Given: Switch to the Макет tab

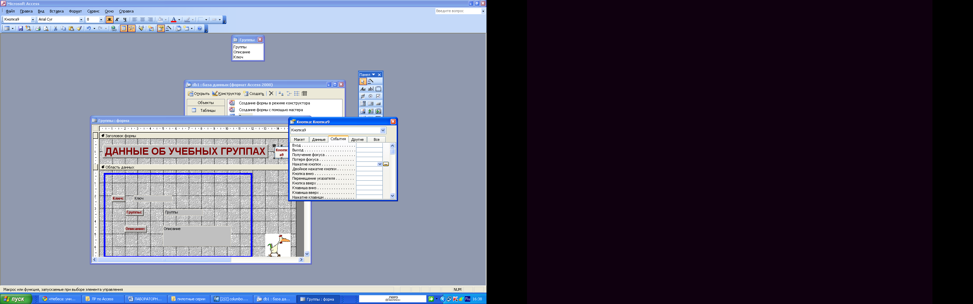Looking at the screenshot, I should click(299, 140).
